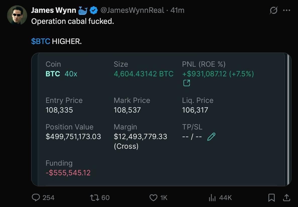Open the three-dot more options menu
The width and height of the screenshot is (298, 207).
(286, 11)
